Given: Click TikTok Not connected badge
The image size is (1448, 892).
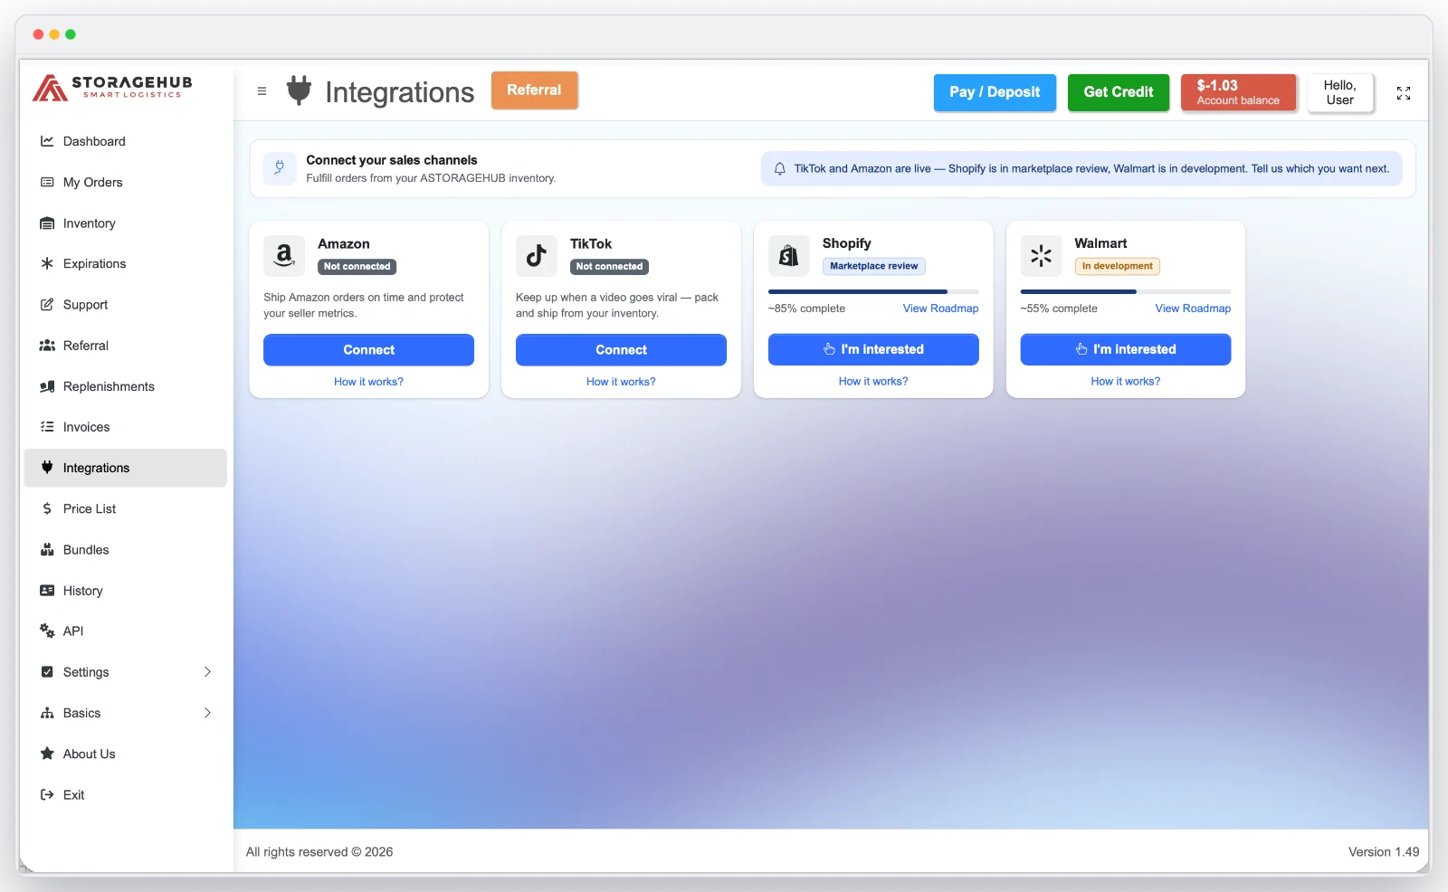Looking at the screenshot, I should 609,267.
